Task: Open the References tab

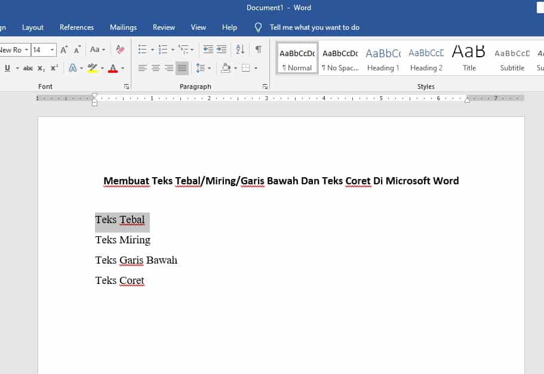Action: [76, 27]
